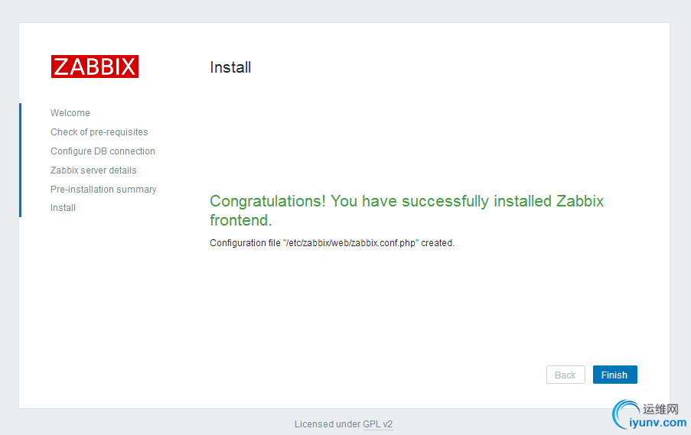Screen dimensions: 691x435
Task: Select Pre-installation summary step
Action: pyautogui.click(x=103, y=190)
